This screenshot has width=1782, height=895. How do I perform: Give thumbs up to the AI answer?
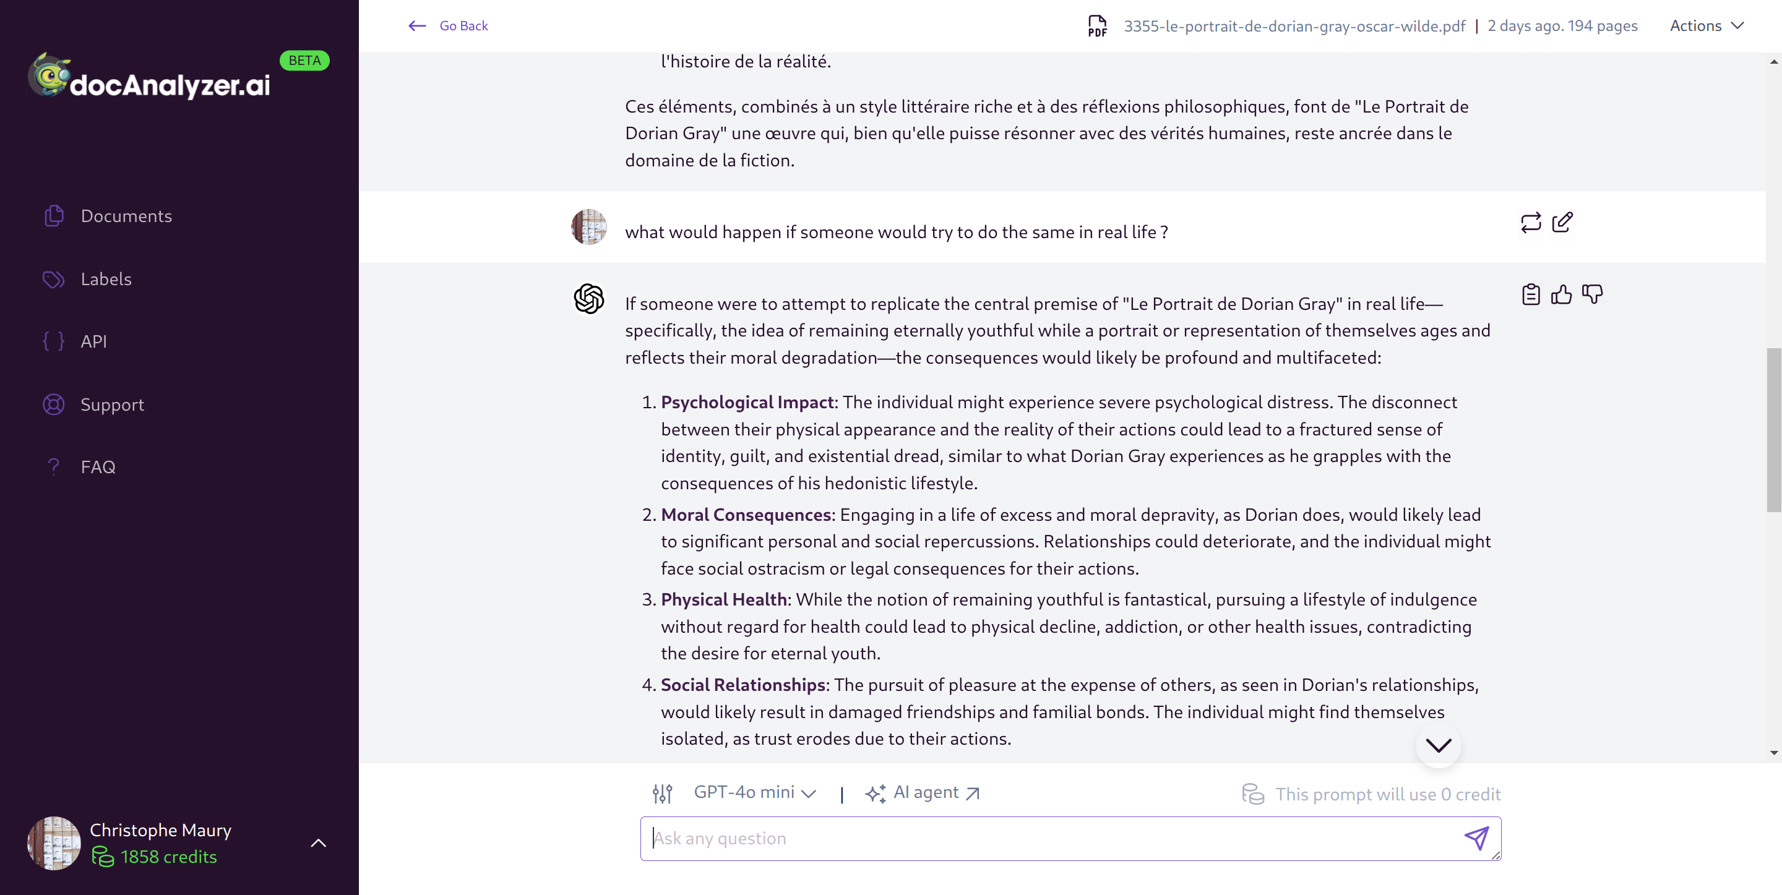click(x=1562, y=294)
